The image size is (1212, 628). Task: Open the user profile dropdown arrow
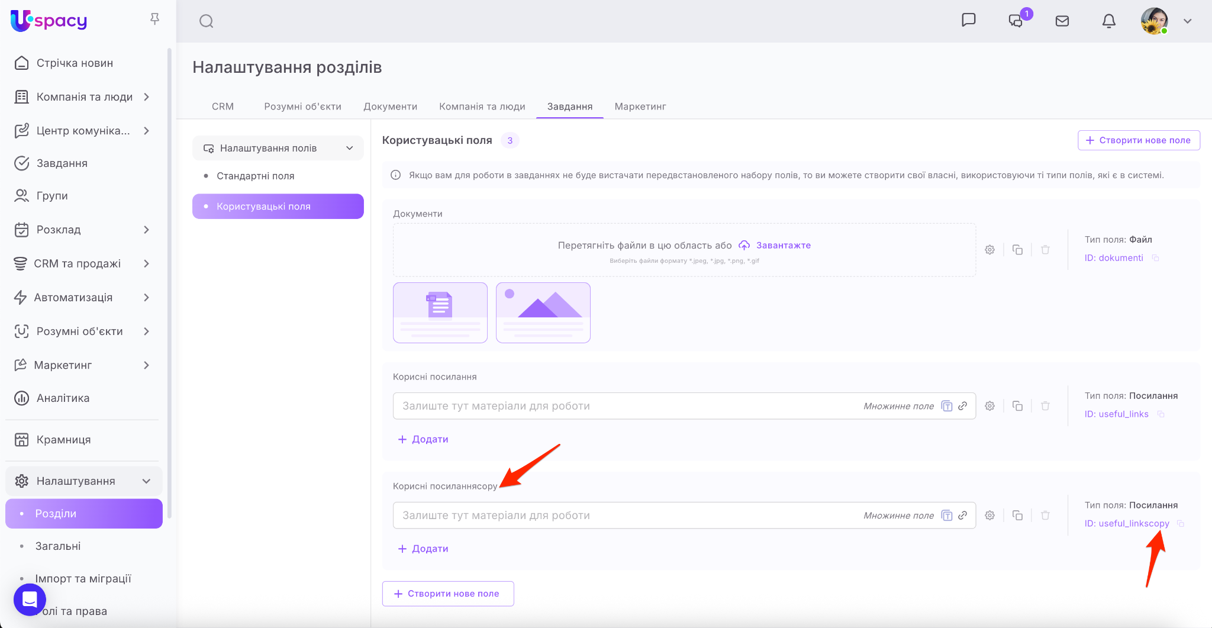click(1187, 21)
